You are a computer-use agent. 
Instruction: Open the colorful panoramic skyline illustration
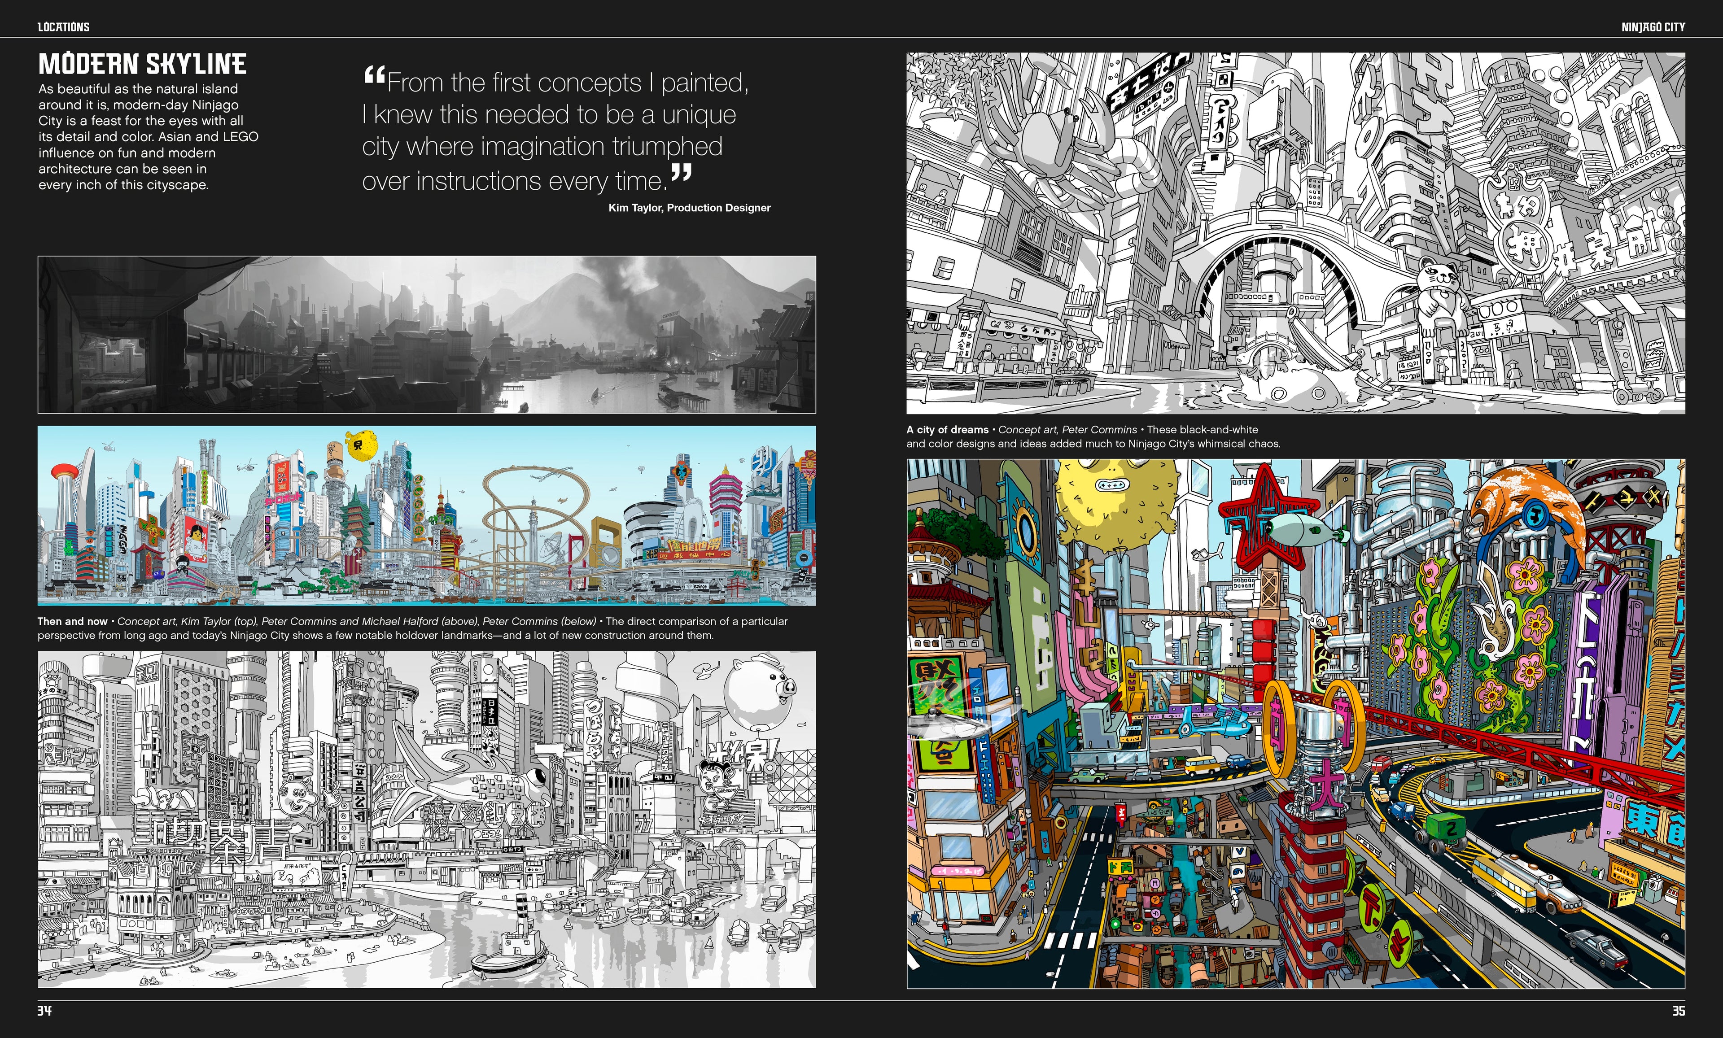tap(427, 515)
